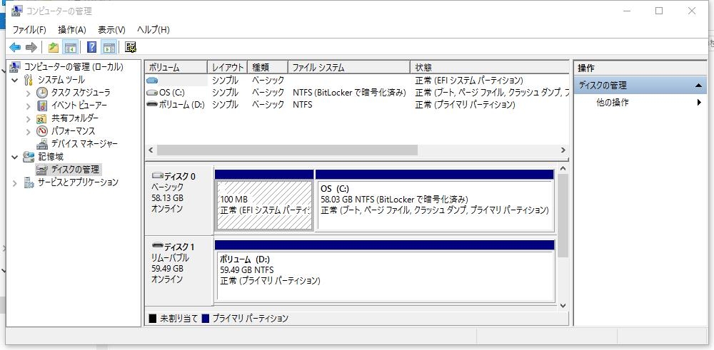Toggle the Show/Hide Action Pane toolbar icon
The width and height of the screenshot is (714, 350).
tap(109, 47)
